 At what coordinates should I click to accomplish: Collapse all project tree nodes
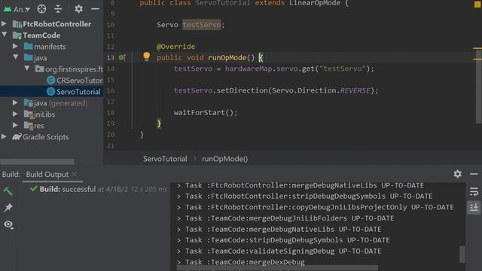[58, 9]
